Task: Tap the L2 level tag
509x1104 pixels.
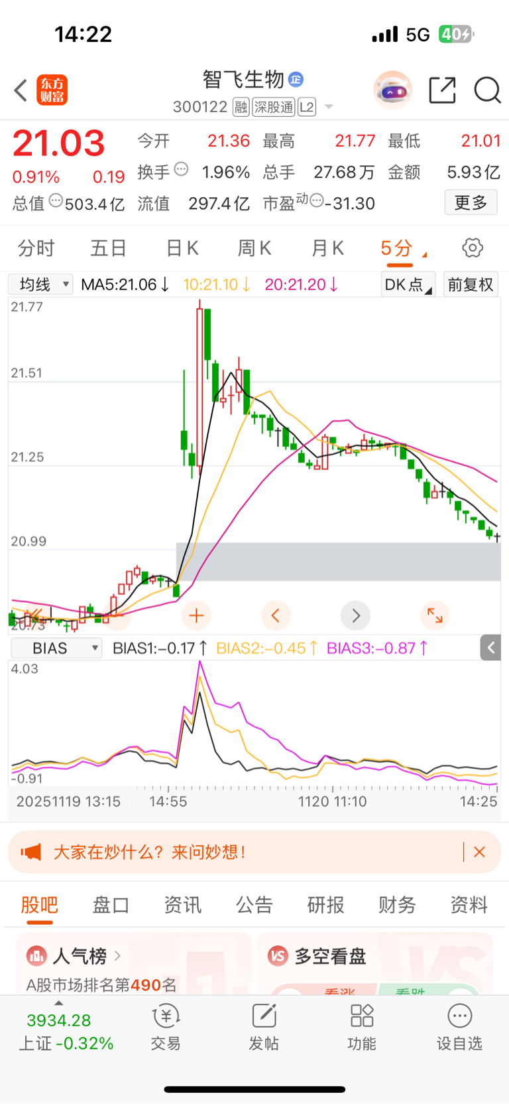Action: 307,107
